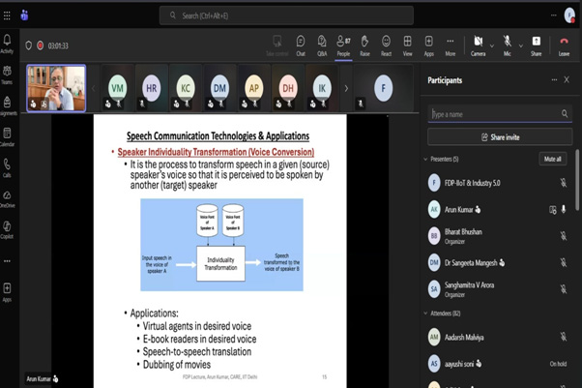Select the People tab in toolbar

[x=344, y=45]
